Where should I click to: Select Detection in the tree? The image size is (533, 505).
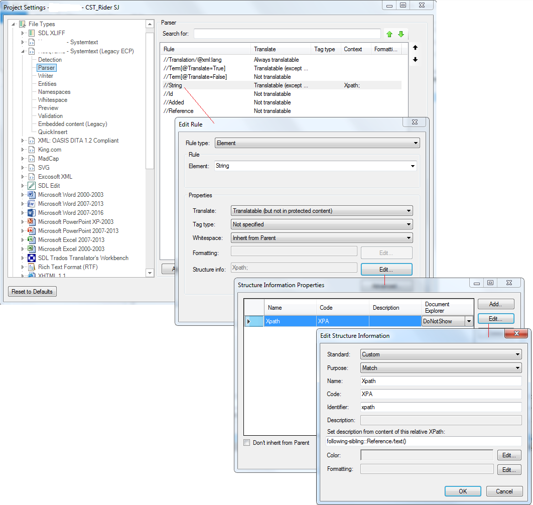click(50, 60)
